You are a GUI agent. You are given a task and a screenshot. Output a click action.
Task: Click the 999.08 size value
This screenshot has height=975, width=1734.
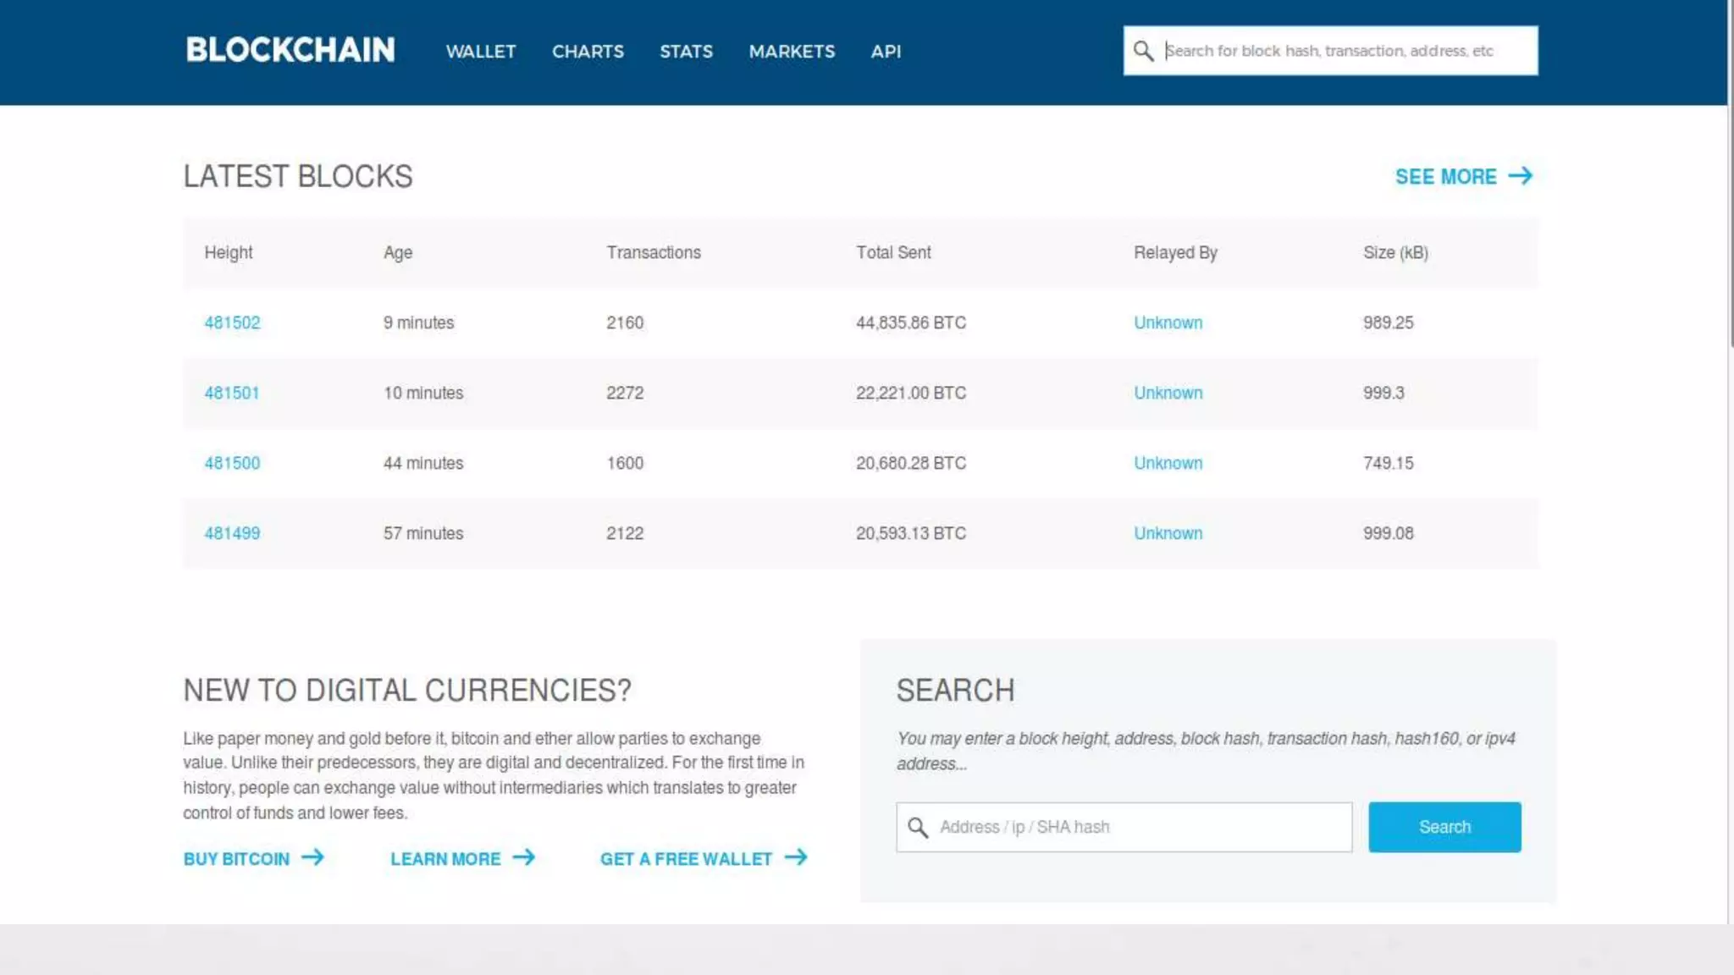point(1388,533)
